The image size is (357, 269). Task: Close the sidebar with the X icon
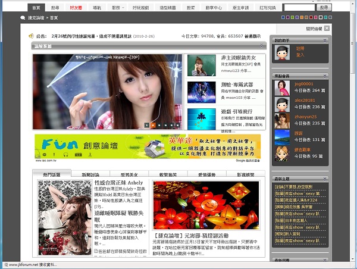click(327, 28)
